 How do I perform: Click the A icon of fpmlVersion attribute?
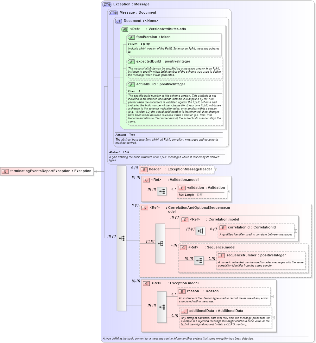tap(131, 37)
